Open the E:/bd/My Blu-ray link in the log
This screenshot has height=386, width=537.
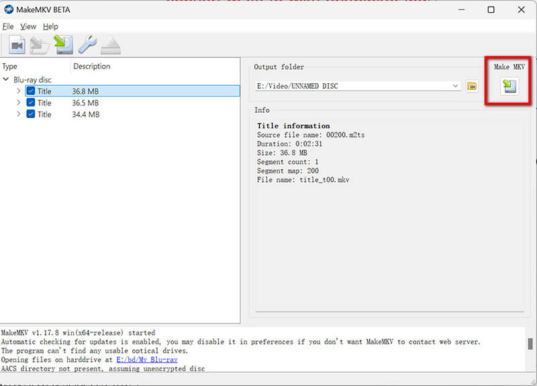click(147, 360)
